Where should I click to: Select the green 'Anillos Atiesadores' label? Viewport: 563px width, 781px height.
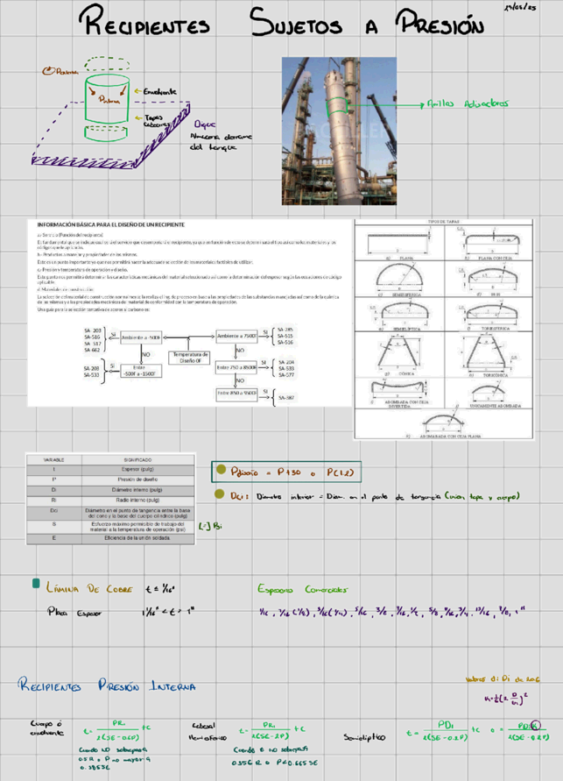pyautogui.click(x=468, y=103)
